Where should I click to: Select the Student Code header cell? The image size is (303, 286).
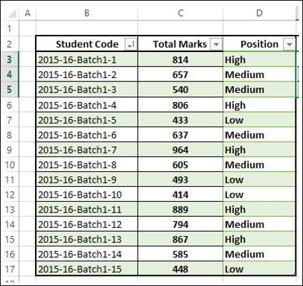[x=87, y=44]
